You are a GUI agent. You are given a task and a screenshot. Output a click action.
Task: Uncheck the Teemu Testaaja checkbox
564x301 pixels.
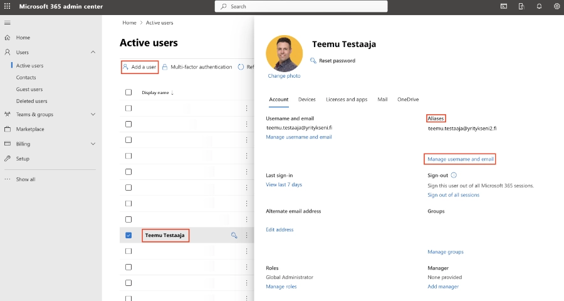coord(128,235)
